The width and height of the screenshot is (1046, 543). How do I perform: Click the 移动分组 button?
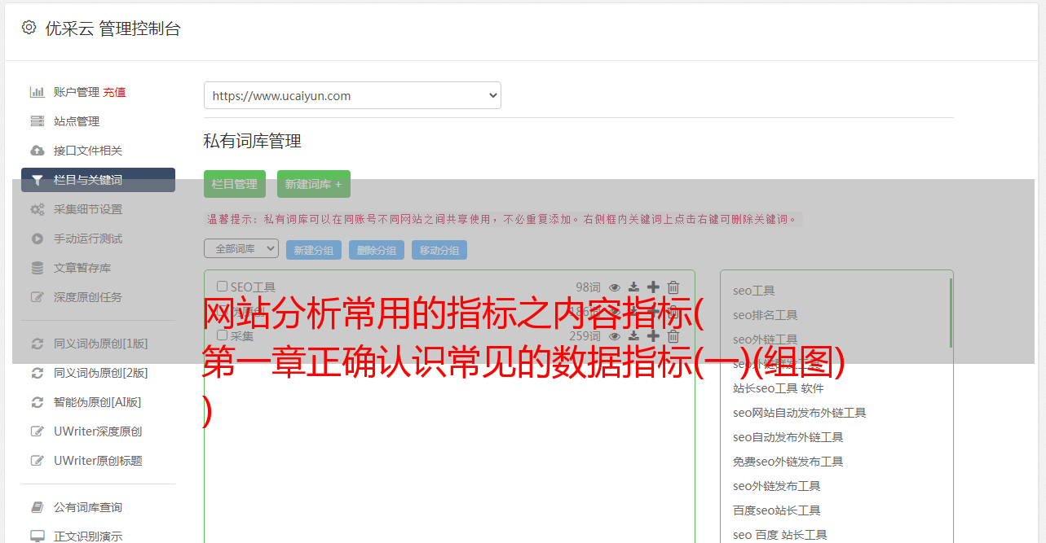coord(439,250)
